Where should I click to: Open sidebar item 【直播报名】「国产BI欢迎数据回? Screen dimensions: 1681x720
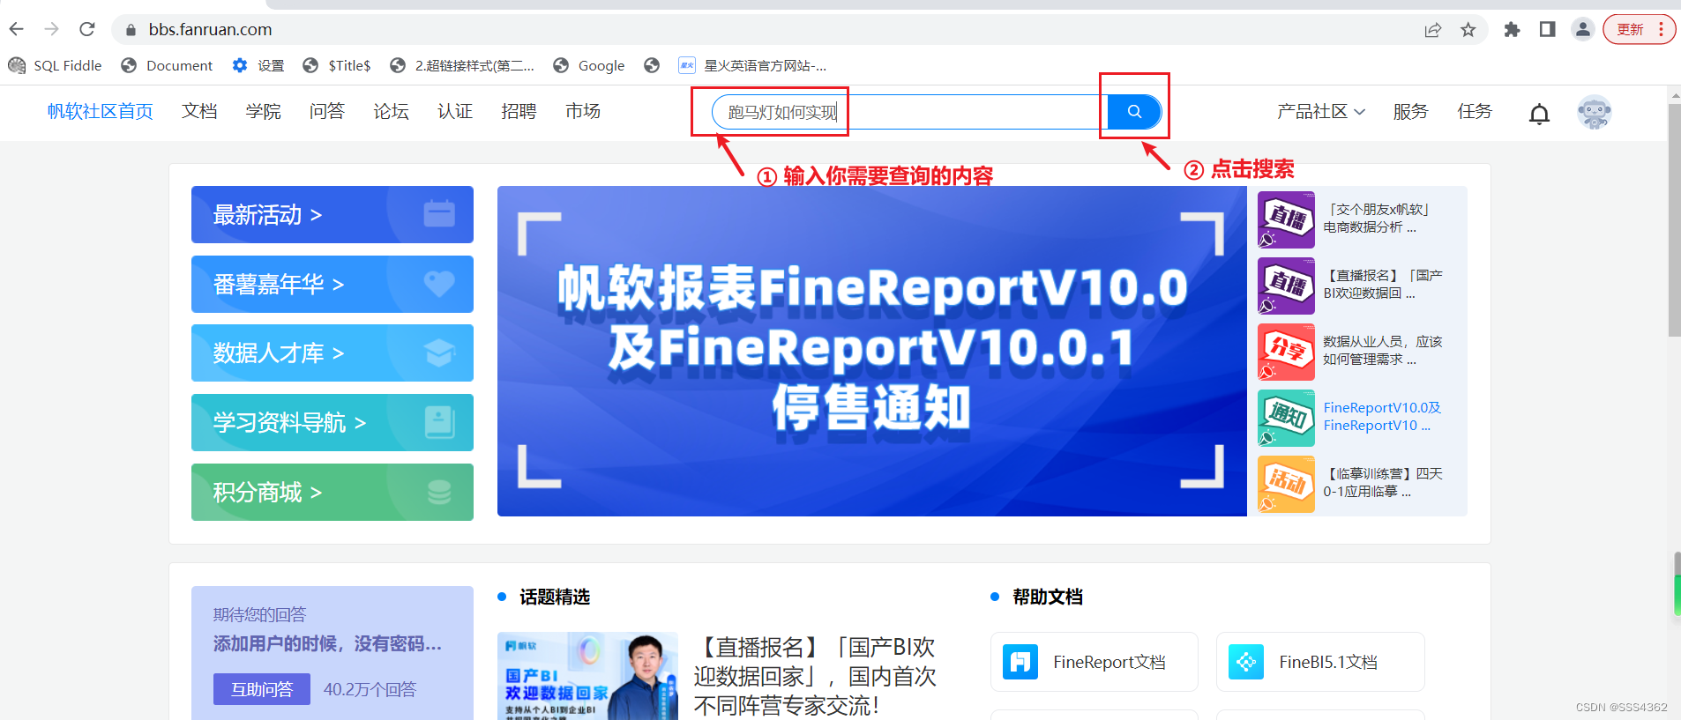(x=1383, y=285)
